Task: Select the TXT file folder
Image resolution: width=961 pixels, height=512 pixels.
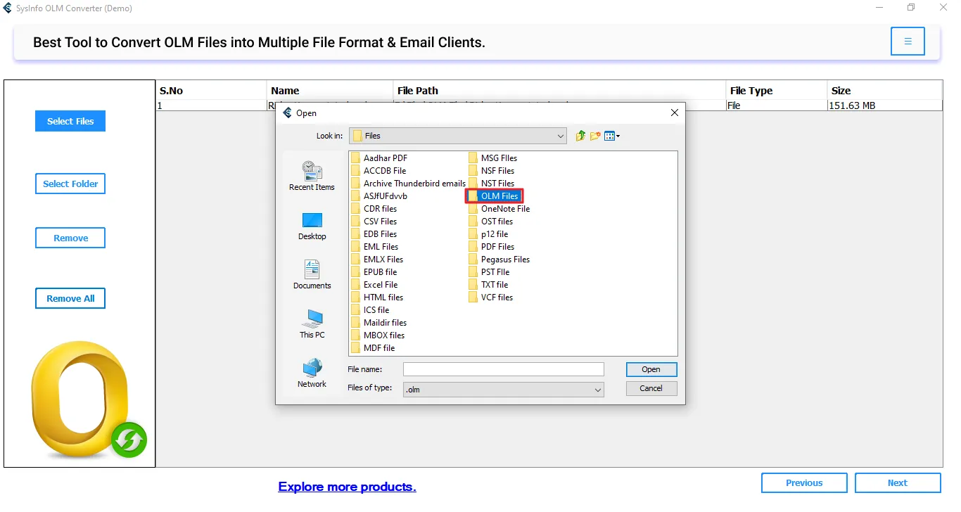Action: click(488, 285)
